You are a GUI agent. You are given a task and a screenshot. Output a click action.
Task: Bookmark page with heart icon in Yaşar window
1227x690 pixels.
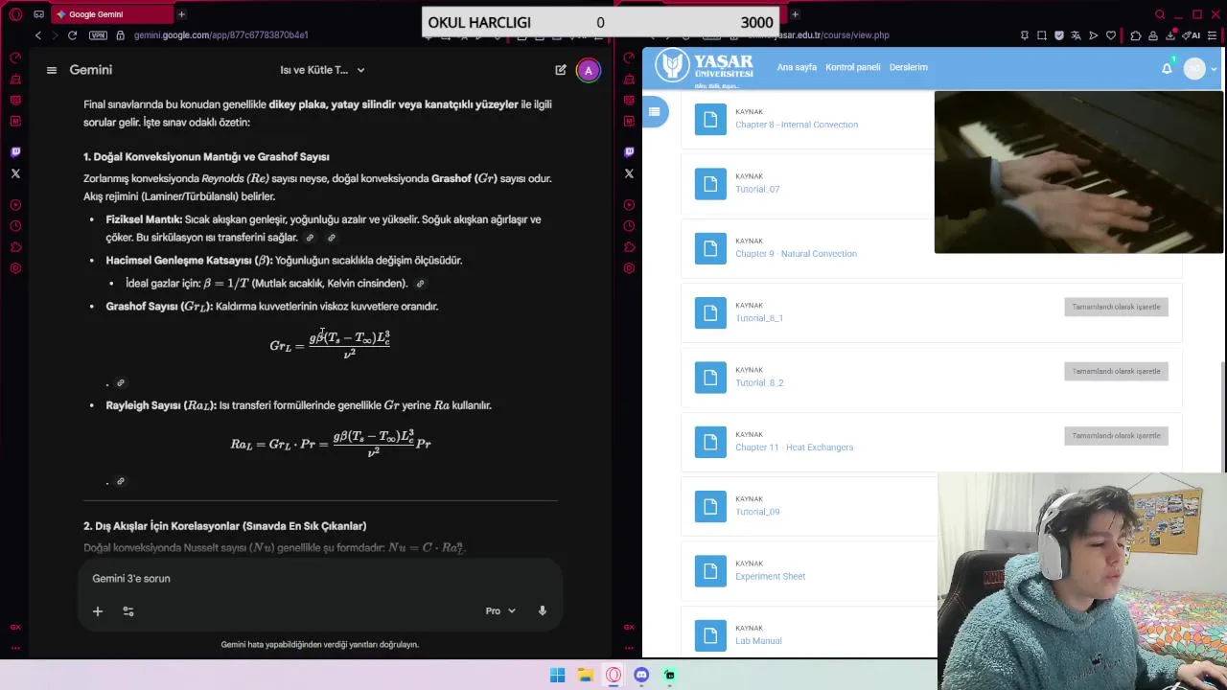[x=1111, y=35]
